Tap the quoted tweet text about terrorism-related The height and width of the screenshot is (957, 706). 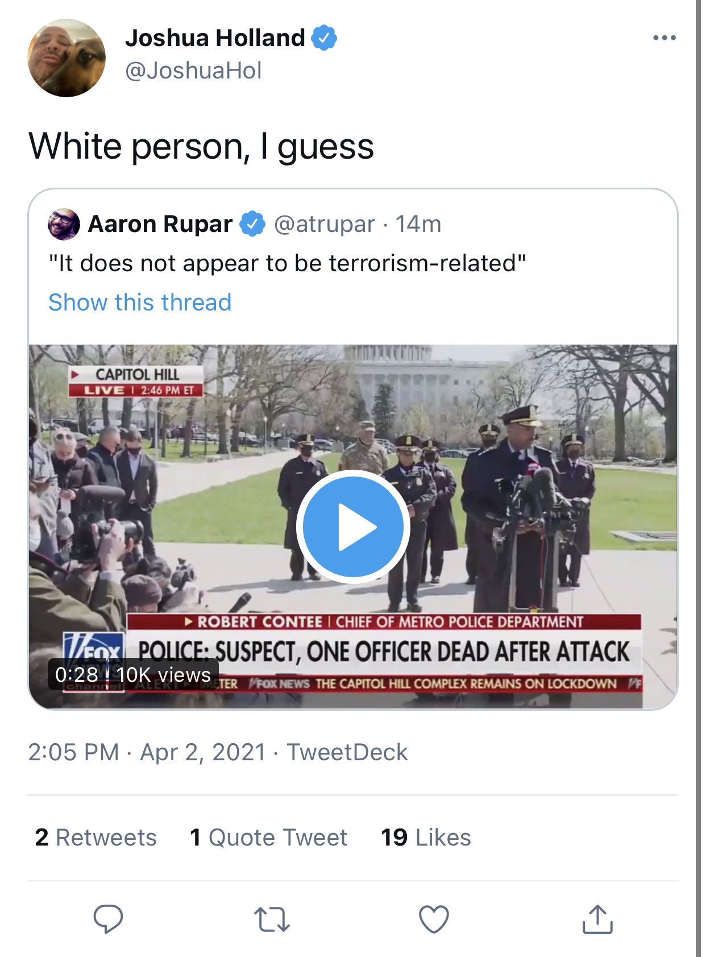(287, 263)
